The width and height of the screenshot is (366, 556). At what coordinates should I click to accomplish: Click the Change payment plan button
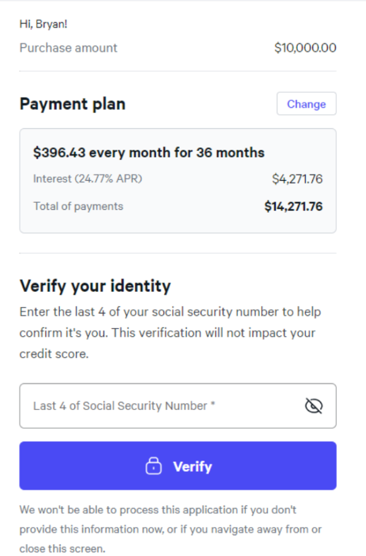[307, 104]
